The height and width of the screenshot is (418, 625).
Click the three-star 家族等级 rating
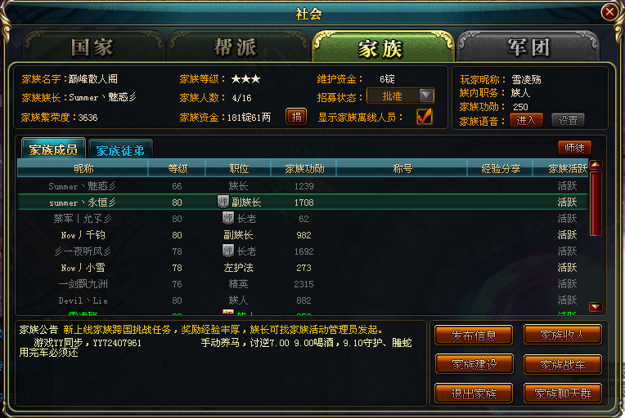tap(246, 79)
